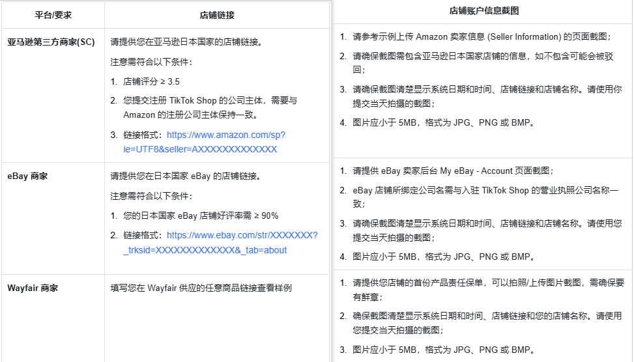
Task: Click Wayfair row's 图片应小于 5MB requirement
Action: [444, 350]
